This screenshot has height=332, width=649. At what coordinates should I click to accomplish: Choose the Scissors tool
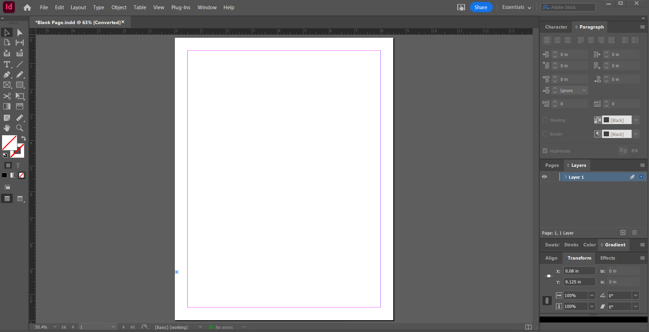click(x=6, y=96)
